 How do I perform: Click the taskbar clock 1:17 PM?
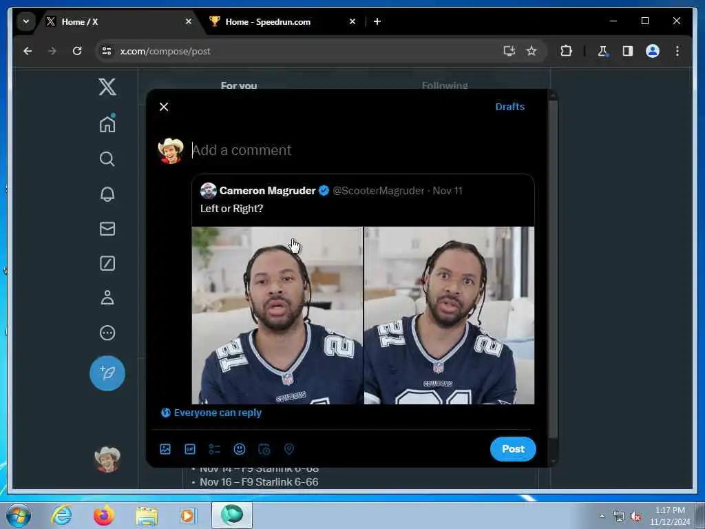click(x=670, y=510)
